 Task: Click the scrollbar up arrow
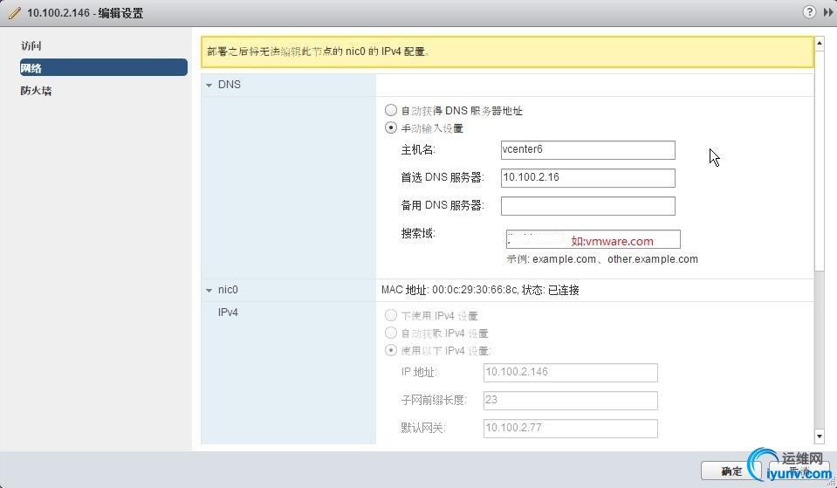pyautogui.click(x=820, y=43)
